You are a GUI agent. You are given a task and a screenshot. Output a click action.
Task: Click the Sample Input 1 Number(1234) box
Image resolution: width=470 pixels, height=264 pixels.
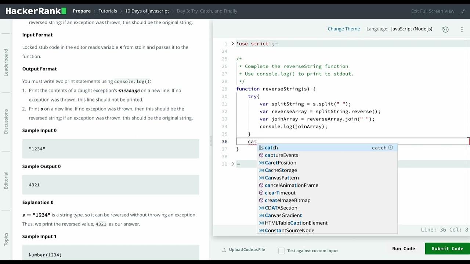point(111,253)
